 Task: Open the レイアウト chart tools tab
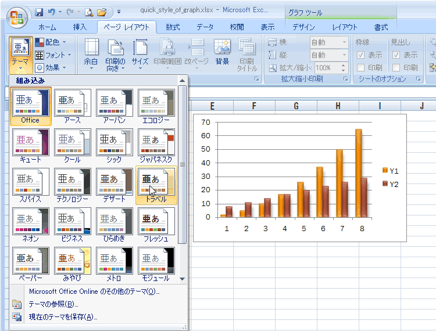(x=345, y=27)
